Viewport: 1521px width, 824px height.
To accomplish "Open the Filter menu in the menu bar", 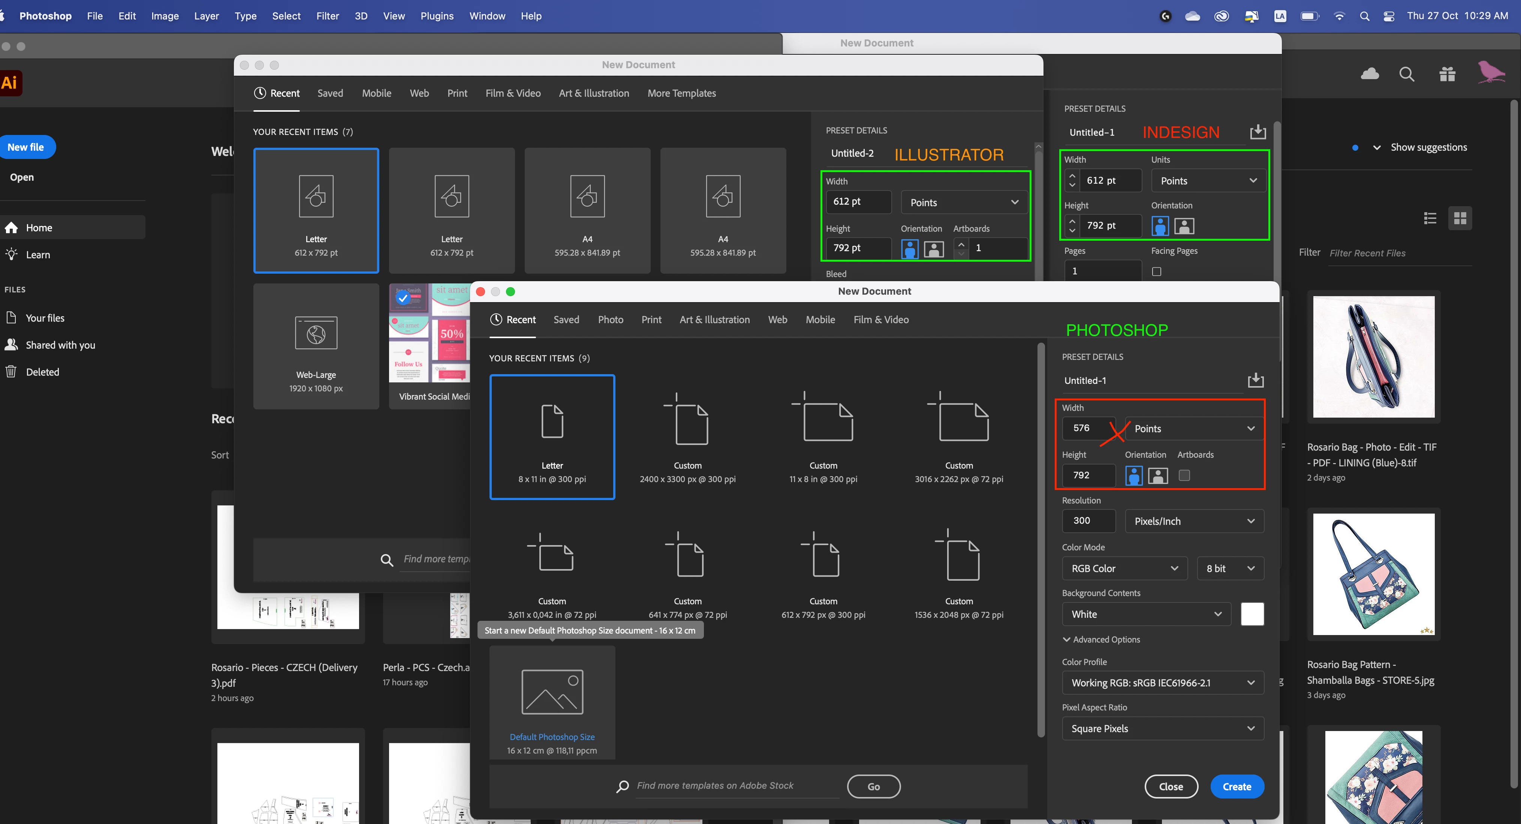I will (327, 16).
